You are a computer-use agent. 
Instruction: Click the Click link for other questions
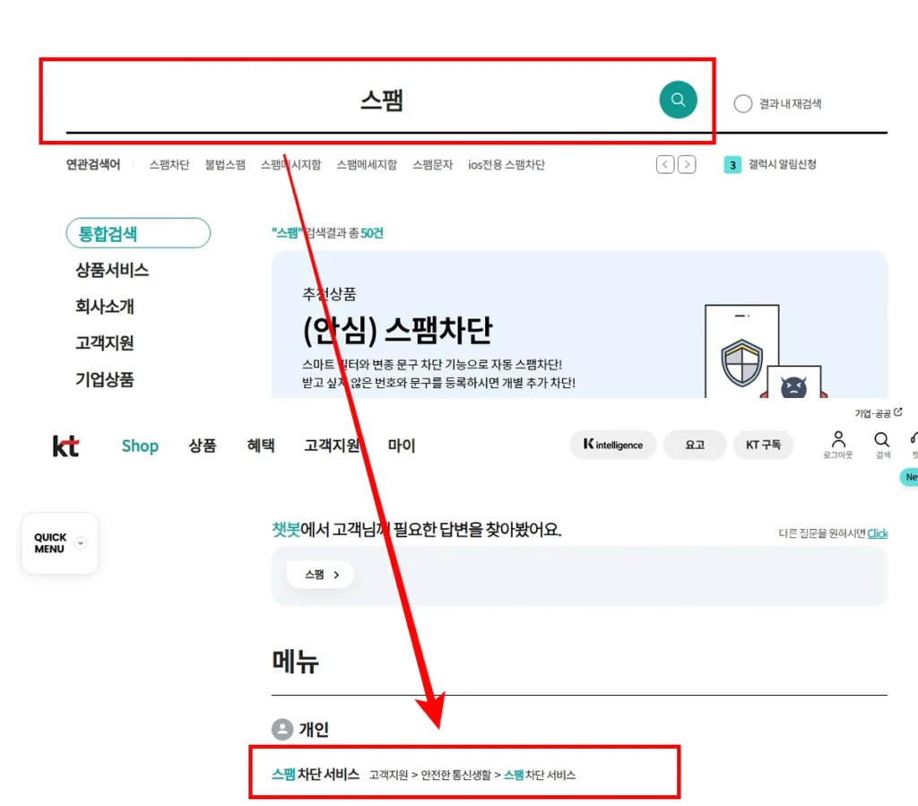[x=877, y=533]
